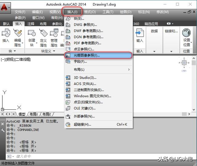Expand the Layout(L) submenu
The image size is (197, 166).
(98, 69)
